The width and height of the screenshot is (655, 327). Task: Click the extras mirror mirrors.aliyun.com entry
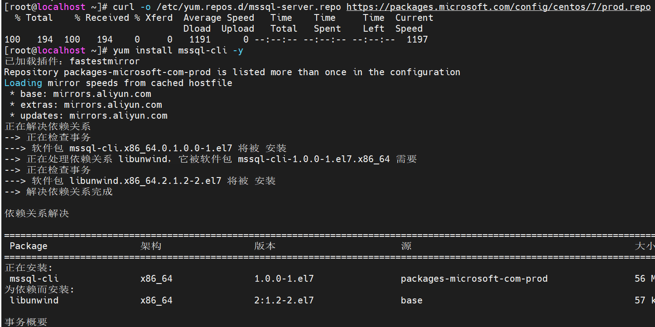point(113,105)
